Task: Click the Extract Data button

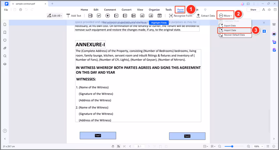Action: click(x=206, y=16)
